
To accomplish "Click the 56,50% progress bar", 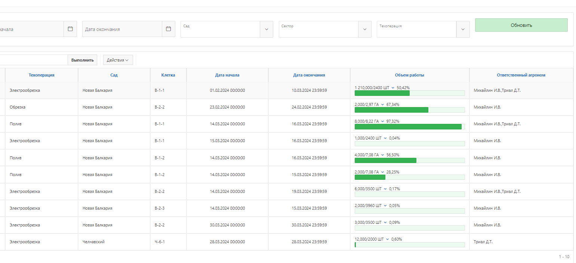I will 410,160.
